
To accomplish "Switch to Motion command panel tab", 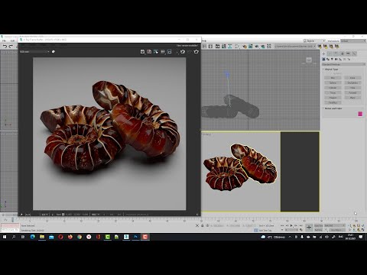I will (343, 53).
